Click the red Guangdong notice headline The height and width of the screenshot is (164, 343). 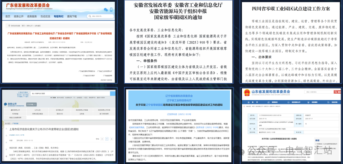[59, 36]
